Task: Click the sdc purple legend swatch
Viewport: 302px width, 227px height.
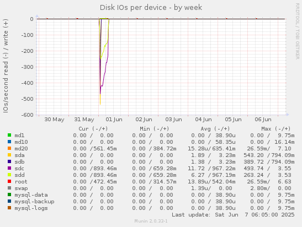Action: coord(9,168)
